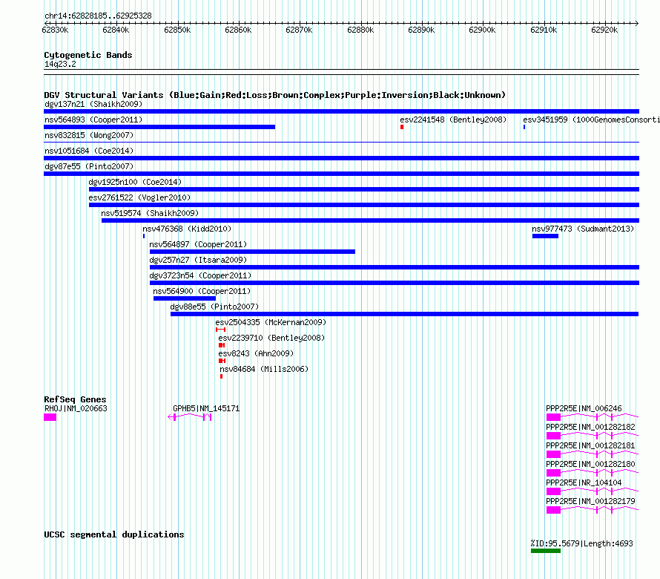
Task: Select PPP2R5E|NM_001282182 transcript
Action: [590, 427]
